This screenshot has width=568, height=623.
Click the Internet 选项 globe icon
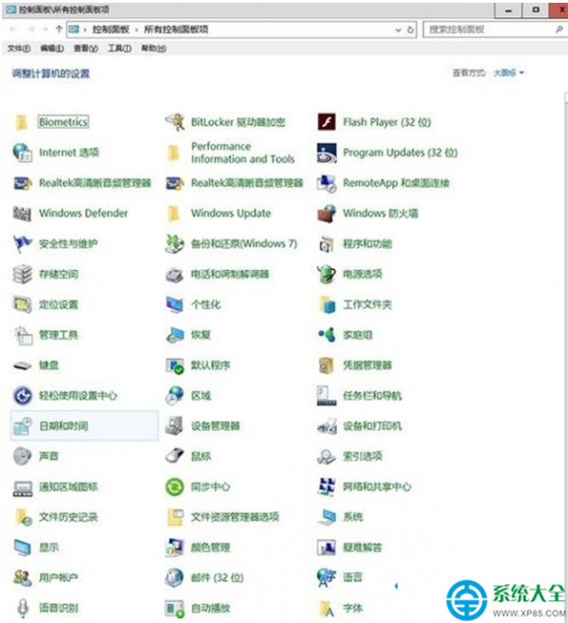(x=23, y=152)
